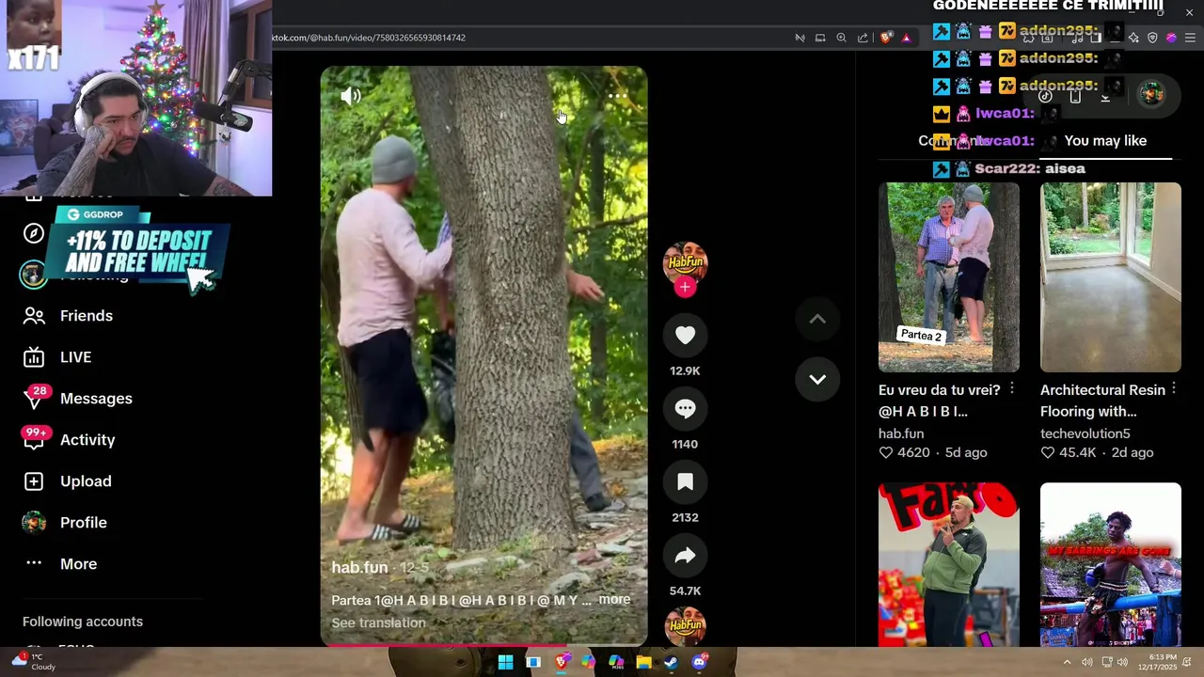Open the video's three-dot options menu

coord(617,96)
